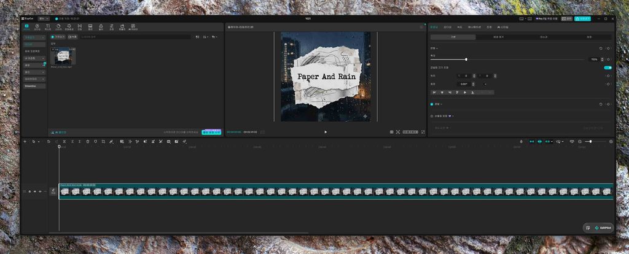
Task: Open the Adjustment tab in top toolbar
Action: pos(112,27)
